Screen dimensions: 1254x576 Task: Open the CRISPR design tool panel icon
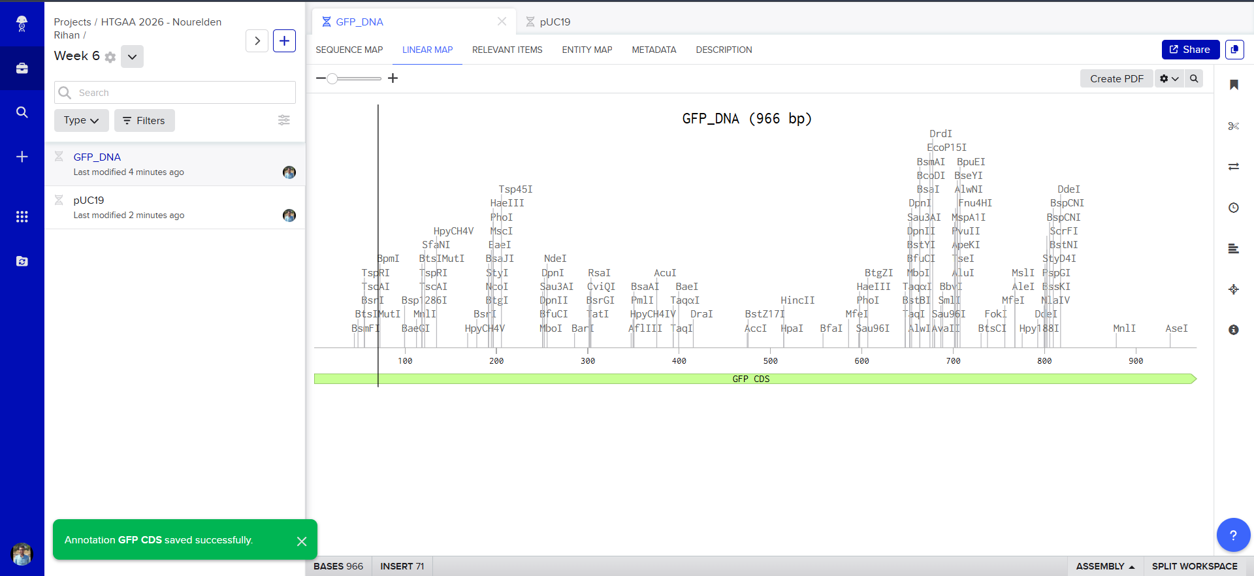coord(1234,289)
